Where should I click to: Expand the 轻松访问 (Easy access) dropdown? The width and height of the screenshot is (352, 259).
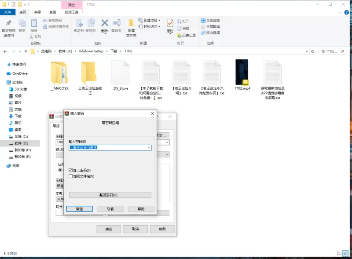(x=150, y=27)
